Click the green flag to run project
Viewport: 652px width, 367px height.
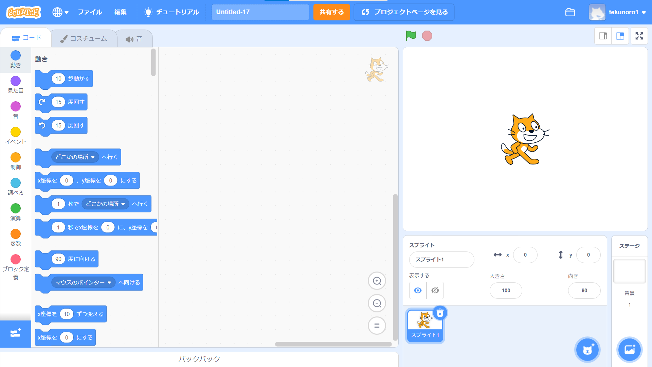411,35
